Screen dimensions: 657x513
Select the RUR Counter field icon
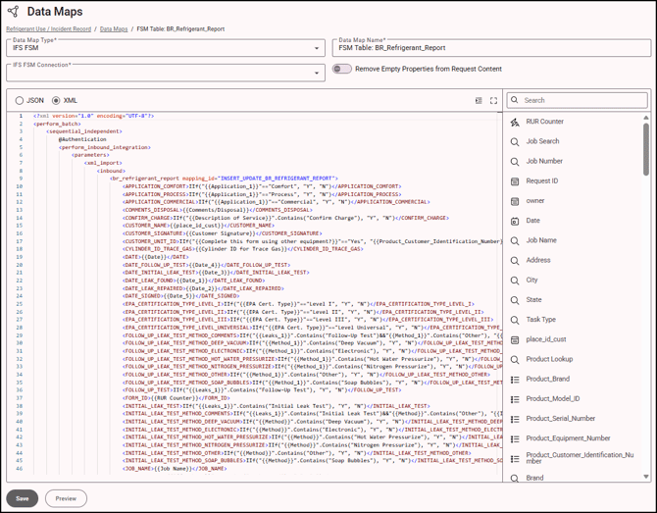point(515,122)
